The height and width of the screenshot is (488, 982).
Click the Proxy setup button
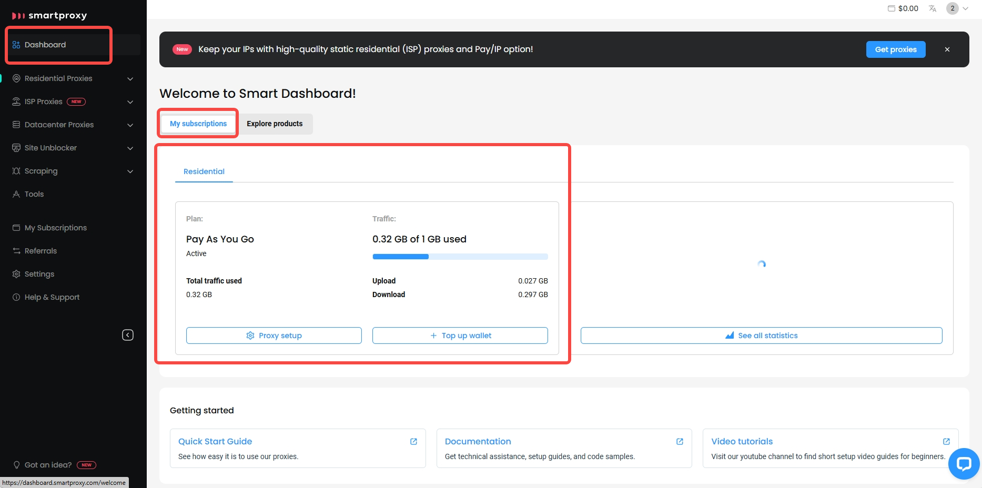click(x=274, y=335)
